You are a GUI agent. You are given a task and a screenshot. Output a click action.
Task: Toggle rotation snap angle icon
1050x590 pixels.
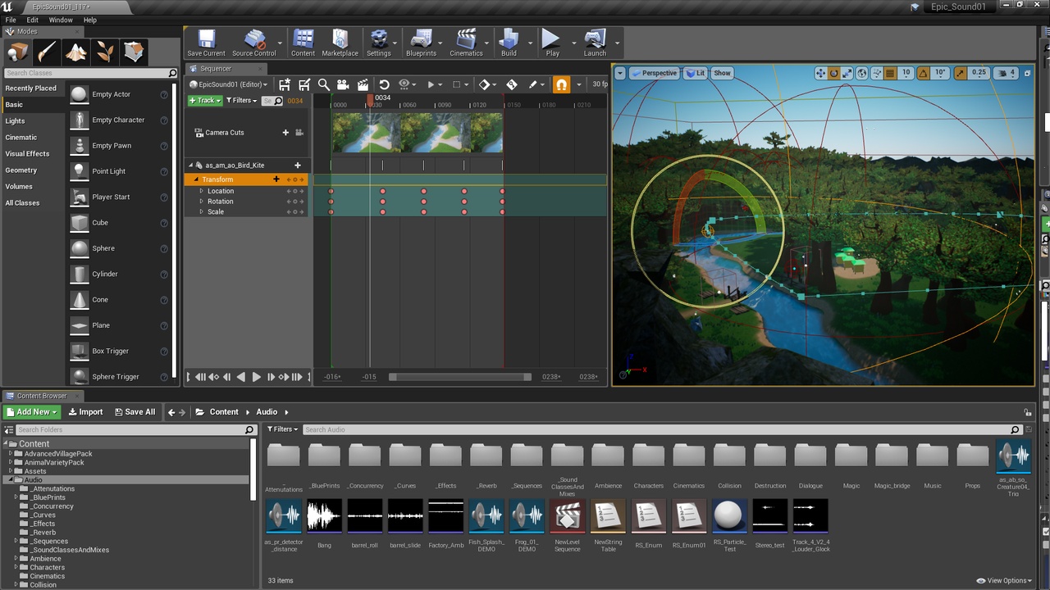[924, 73]
